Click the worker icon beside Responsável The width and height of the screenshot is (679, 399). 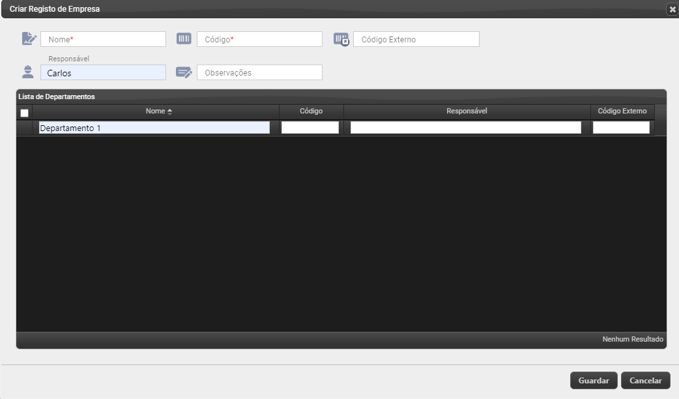pyautogui.click(x=28, y=72)
